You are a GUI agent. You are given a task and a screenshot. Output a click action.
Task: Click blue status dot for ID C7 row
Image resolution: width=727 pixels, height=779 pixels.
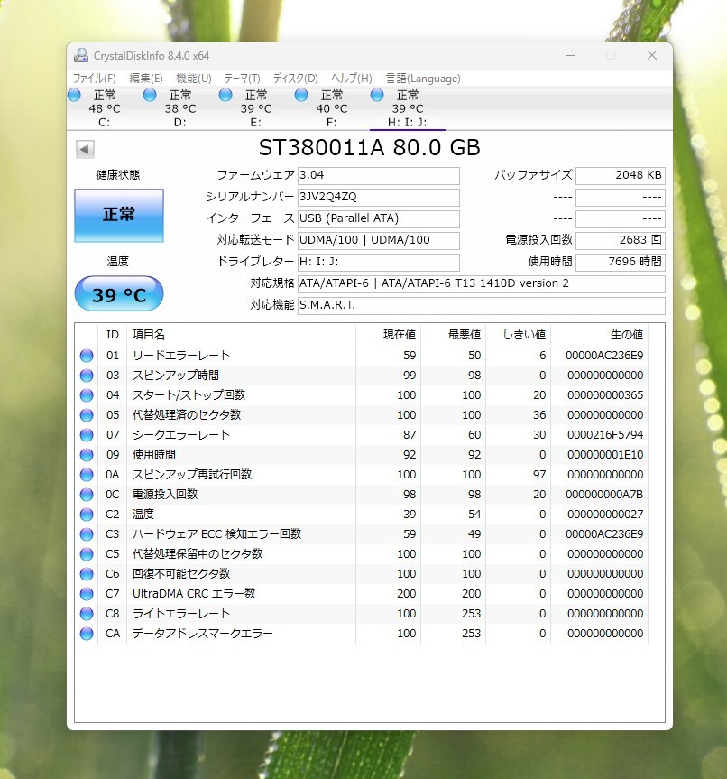[87, 594]
